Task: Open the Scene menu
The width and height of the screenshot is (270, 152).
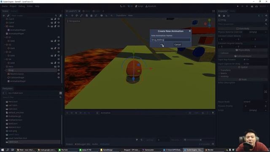Action: 5,6
